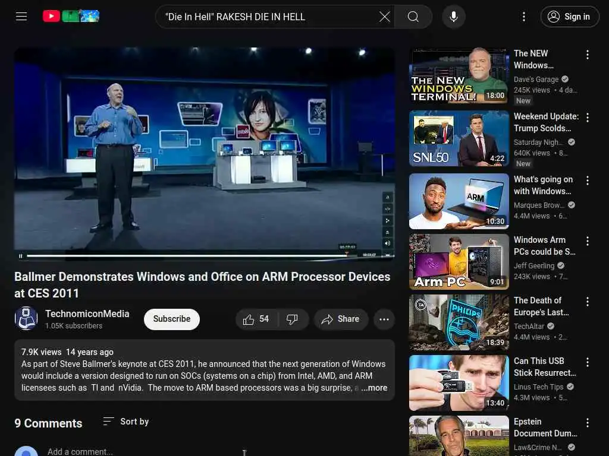
Task: Expand description with ...more
Action: (x=375, y=388)
